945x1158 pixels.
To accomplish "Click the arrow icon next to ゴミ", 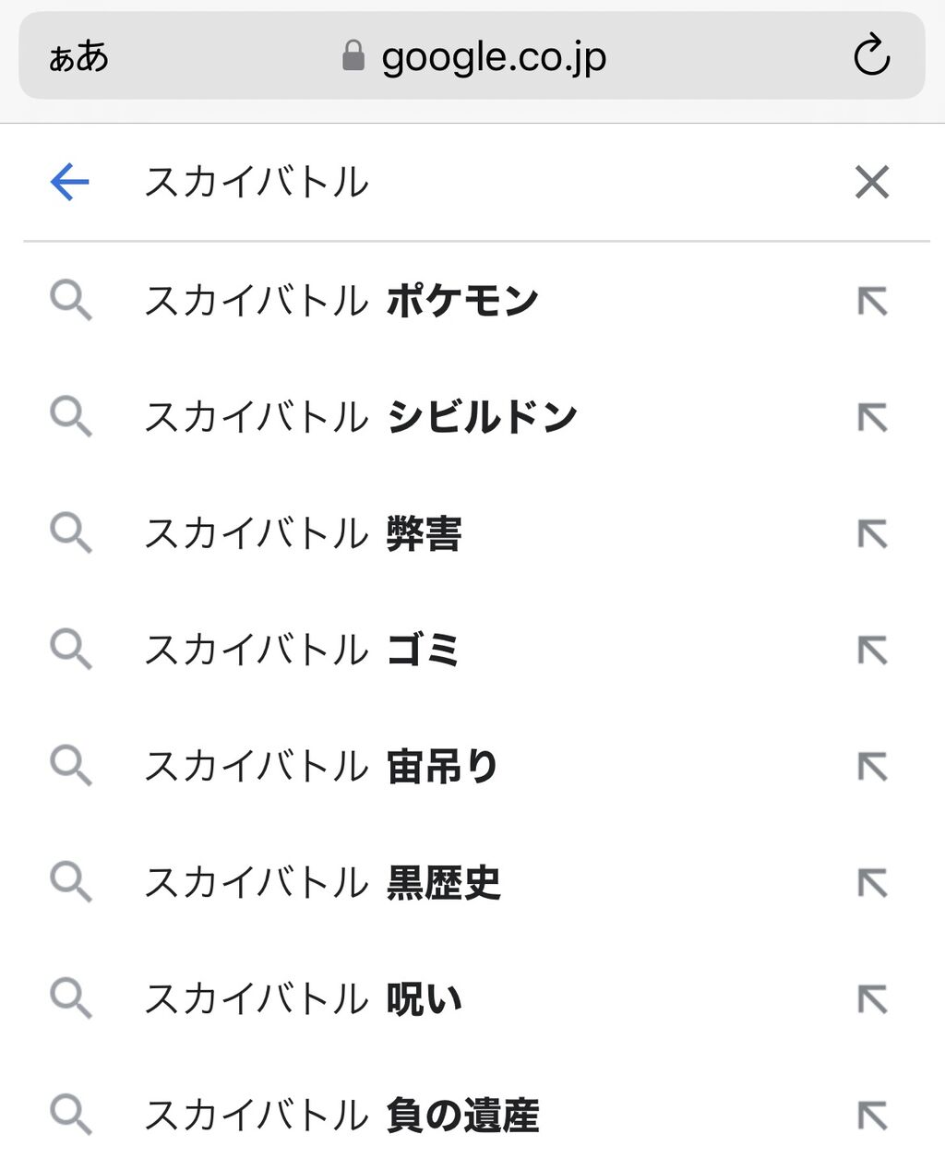I will [871, 650].
